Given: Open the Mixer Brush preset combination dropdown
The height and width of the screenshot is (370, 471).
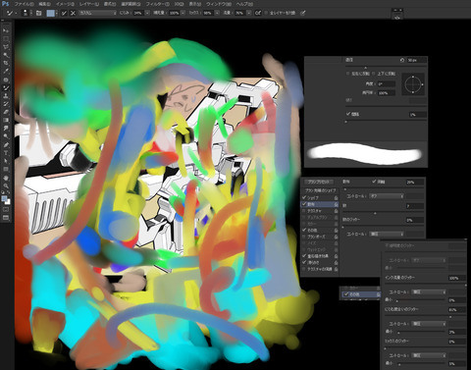Looking at the screenshot, I should (97, 13).
